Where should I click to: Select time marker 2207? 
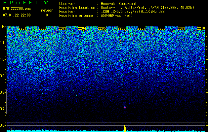click(142, 28)
